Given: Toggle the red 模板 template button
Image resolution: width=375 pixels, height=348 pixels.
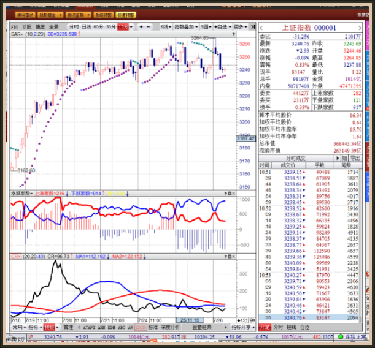Looking at the screenshot, I should (x=49, y=327).
